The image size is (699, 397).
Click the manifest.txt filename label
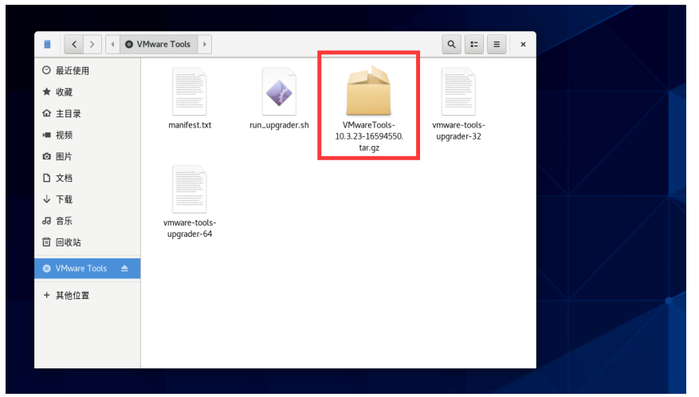pos(190,125)
